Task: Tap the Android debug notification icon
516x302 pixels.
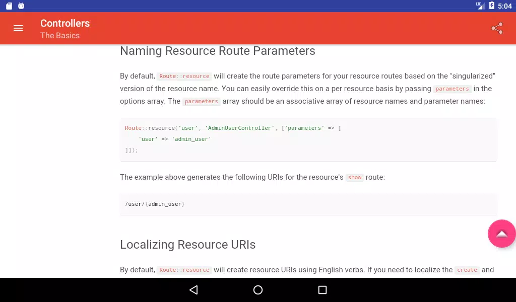Action: coord(21,6)
